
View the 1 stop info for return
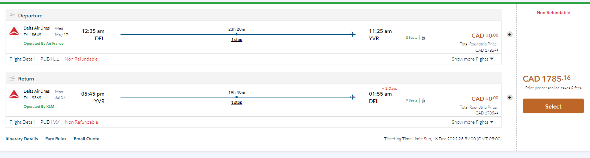point(237,102)
